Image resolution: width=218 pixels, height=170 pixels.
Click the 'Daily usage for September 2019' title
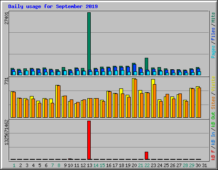pos(53,6)
